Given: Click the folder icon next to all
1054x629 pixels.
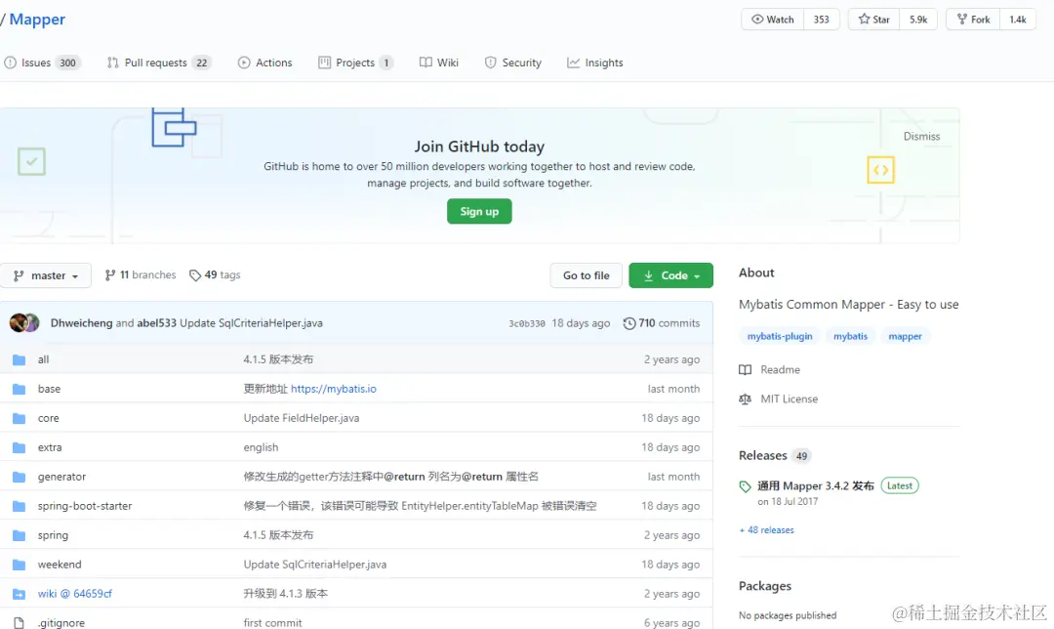Looking at the screenshot, I should tap(19, 359).
